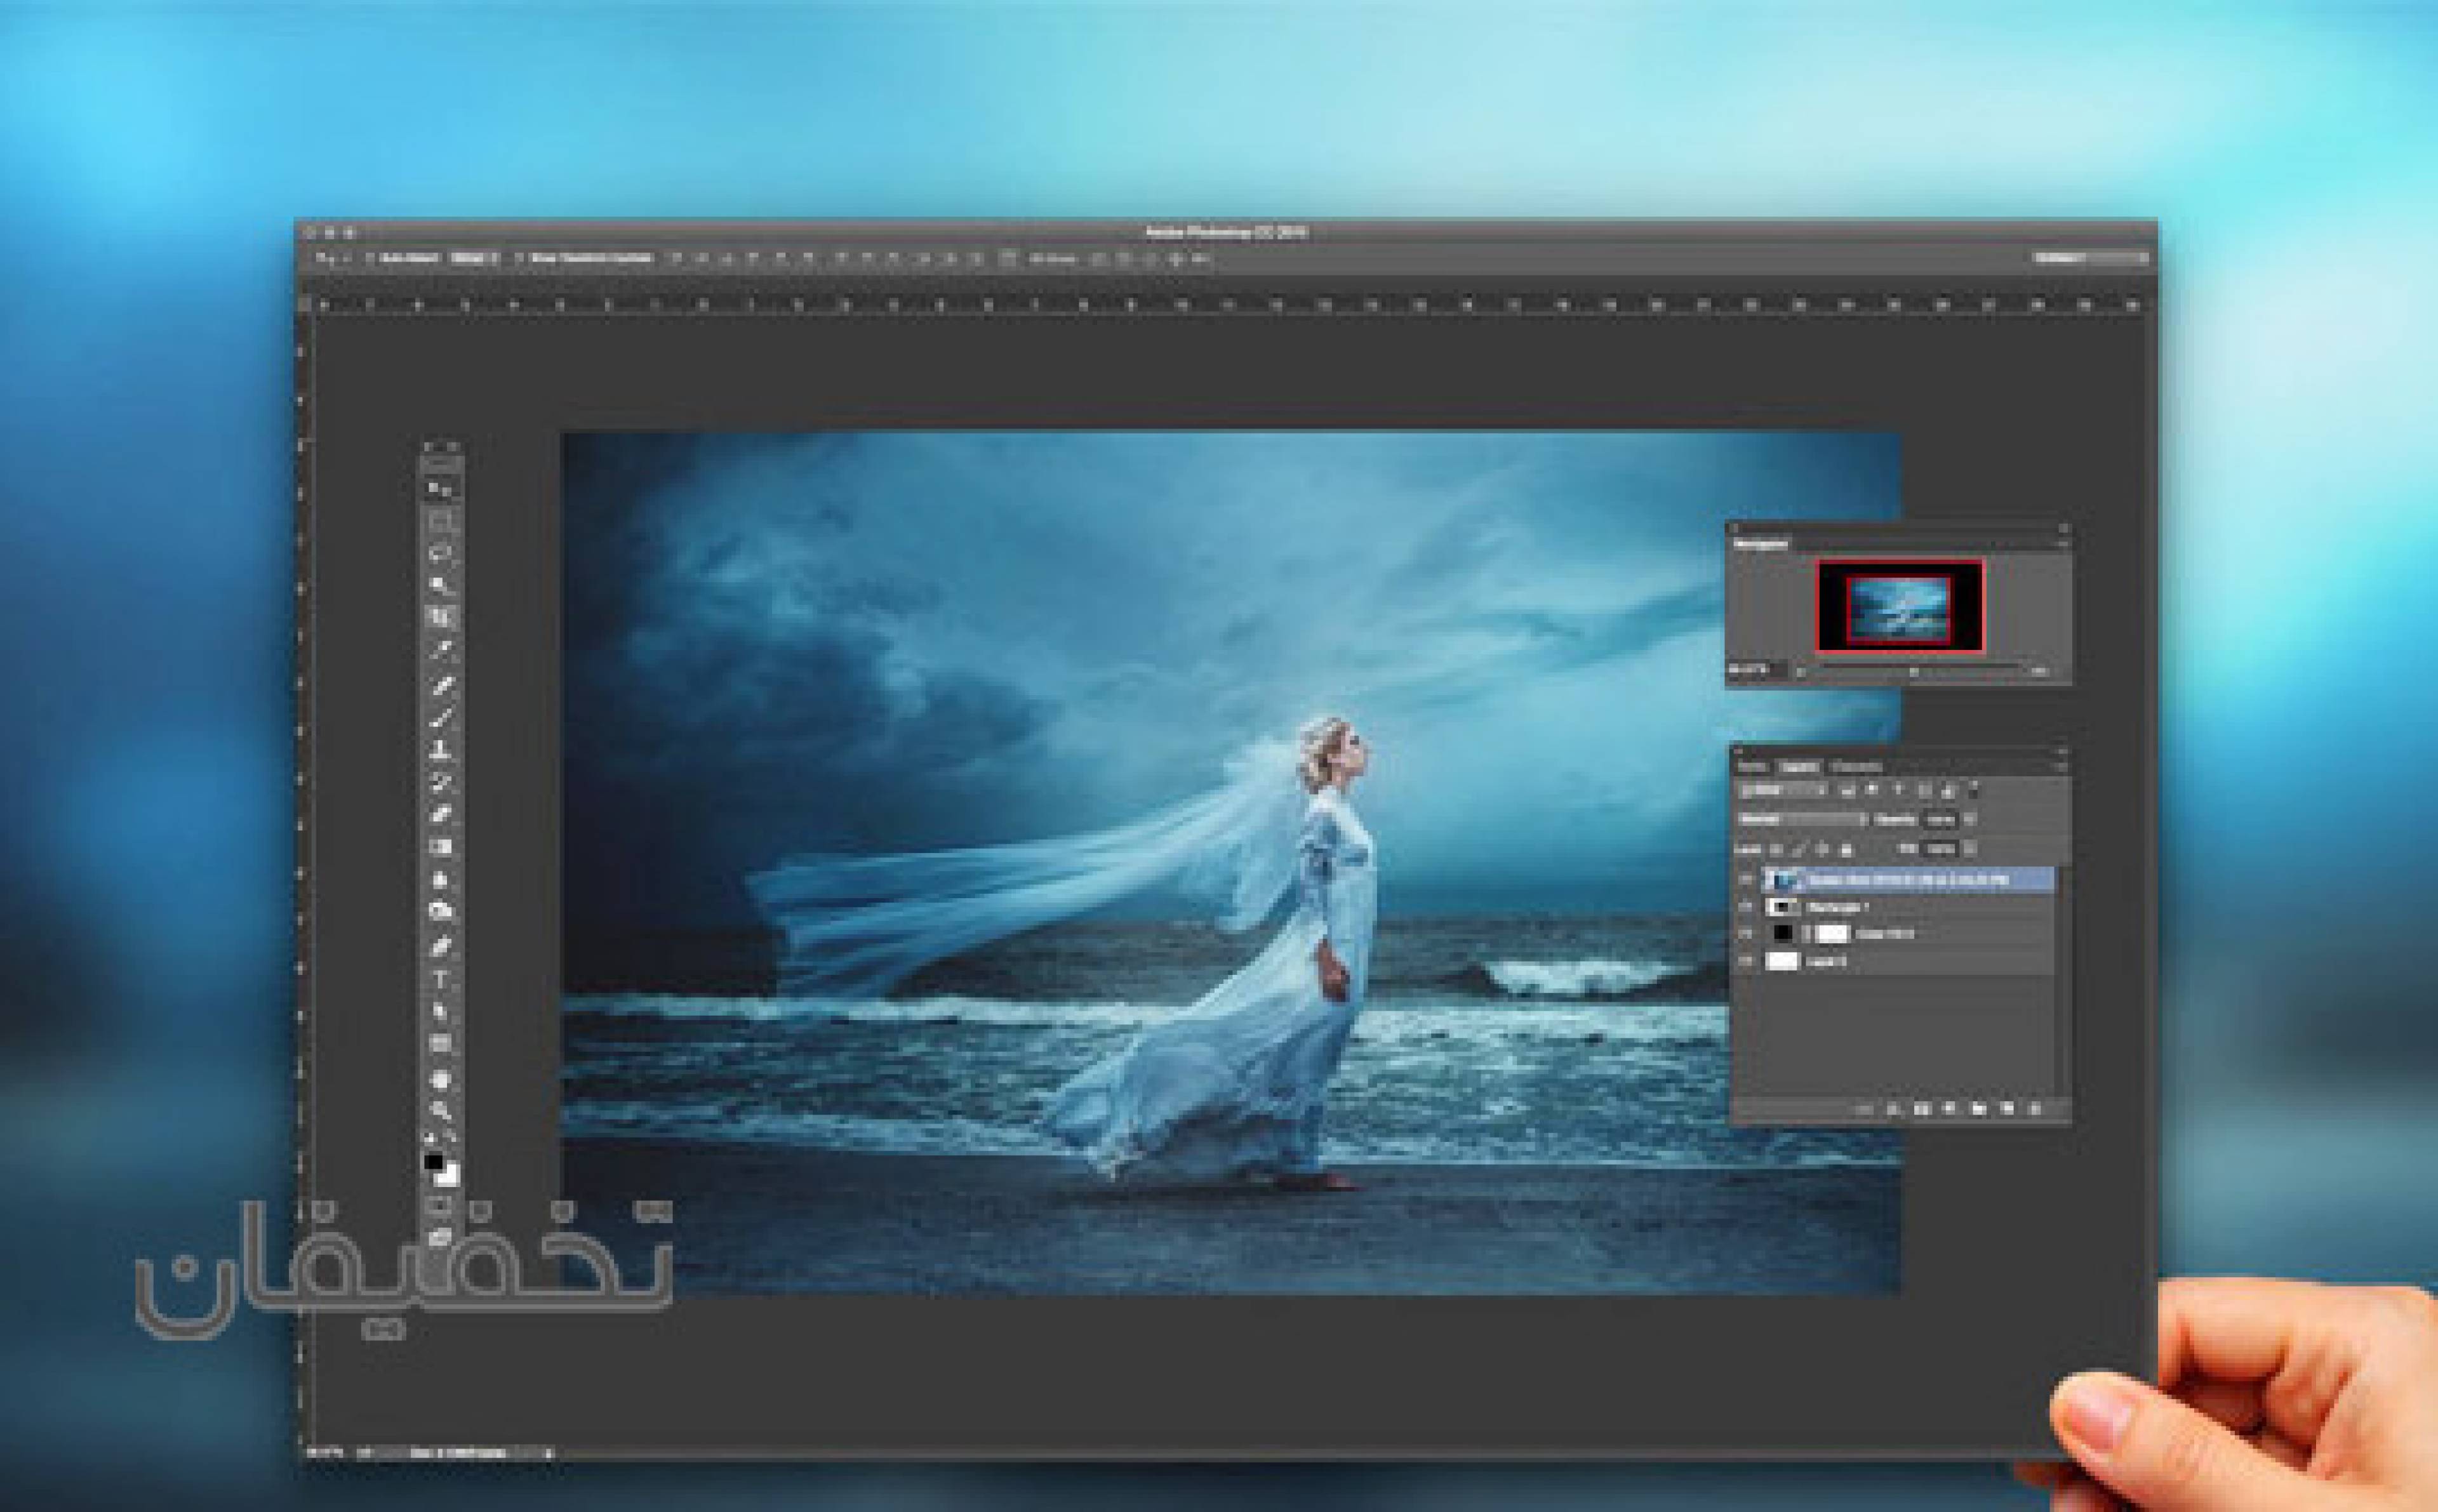
Task: Switch to the Channels tab
Action: point(1856,767)
